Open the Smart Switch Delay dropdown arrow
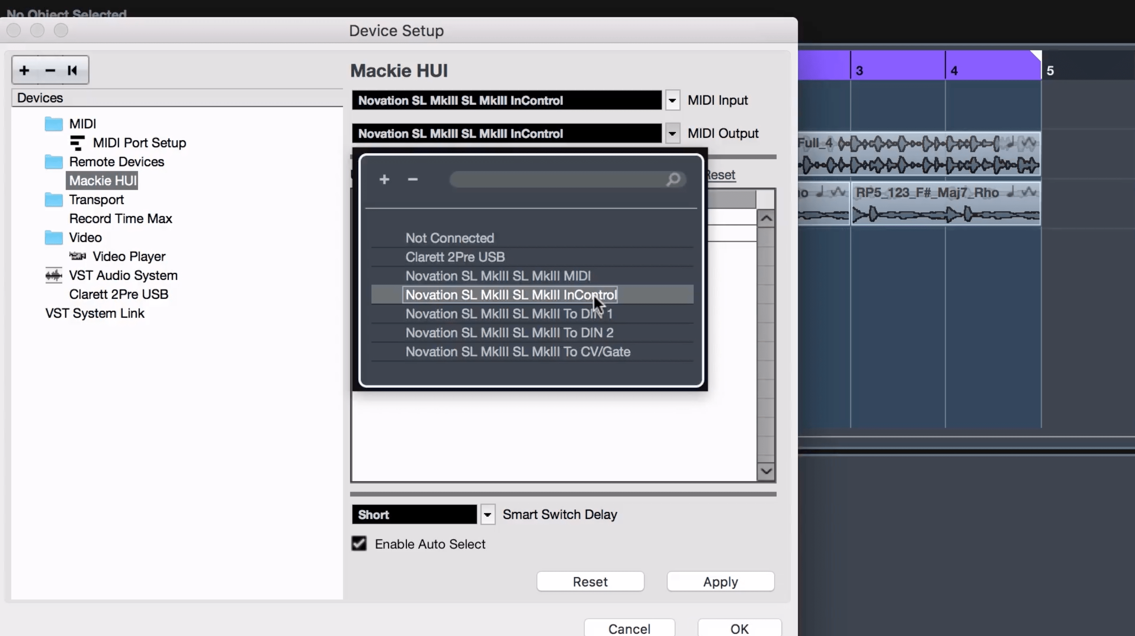1135x636 pixels. click(x=487, y=514)
